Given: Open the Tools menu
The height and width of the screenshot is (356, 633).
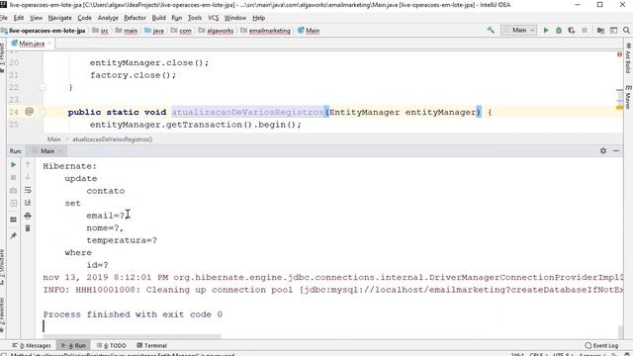Looking at the screenshot, I should click(195, 18).
